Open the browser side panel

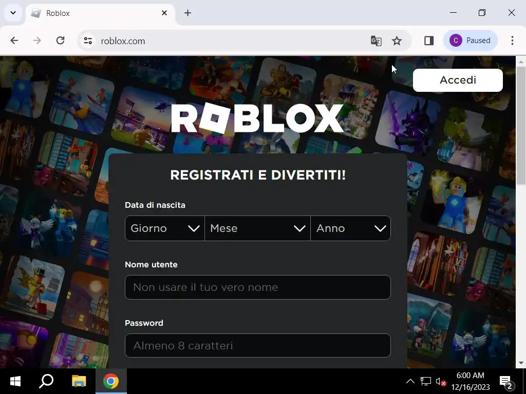tap(429, 41)
